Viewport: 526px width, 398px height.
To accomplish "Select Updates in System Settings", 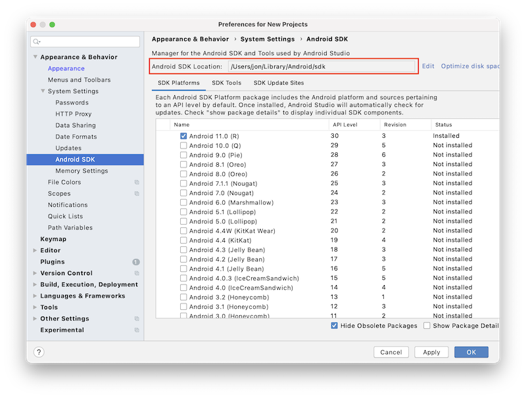I will [x=68, y=148].
